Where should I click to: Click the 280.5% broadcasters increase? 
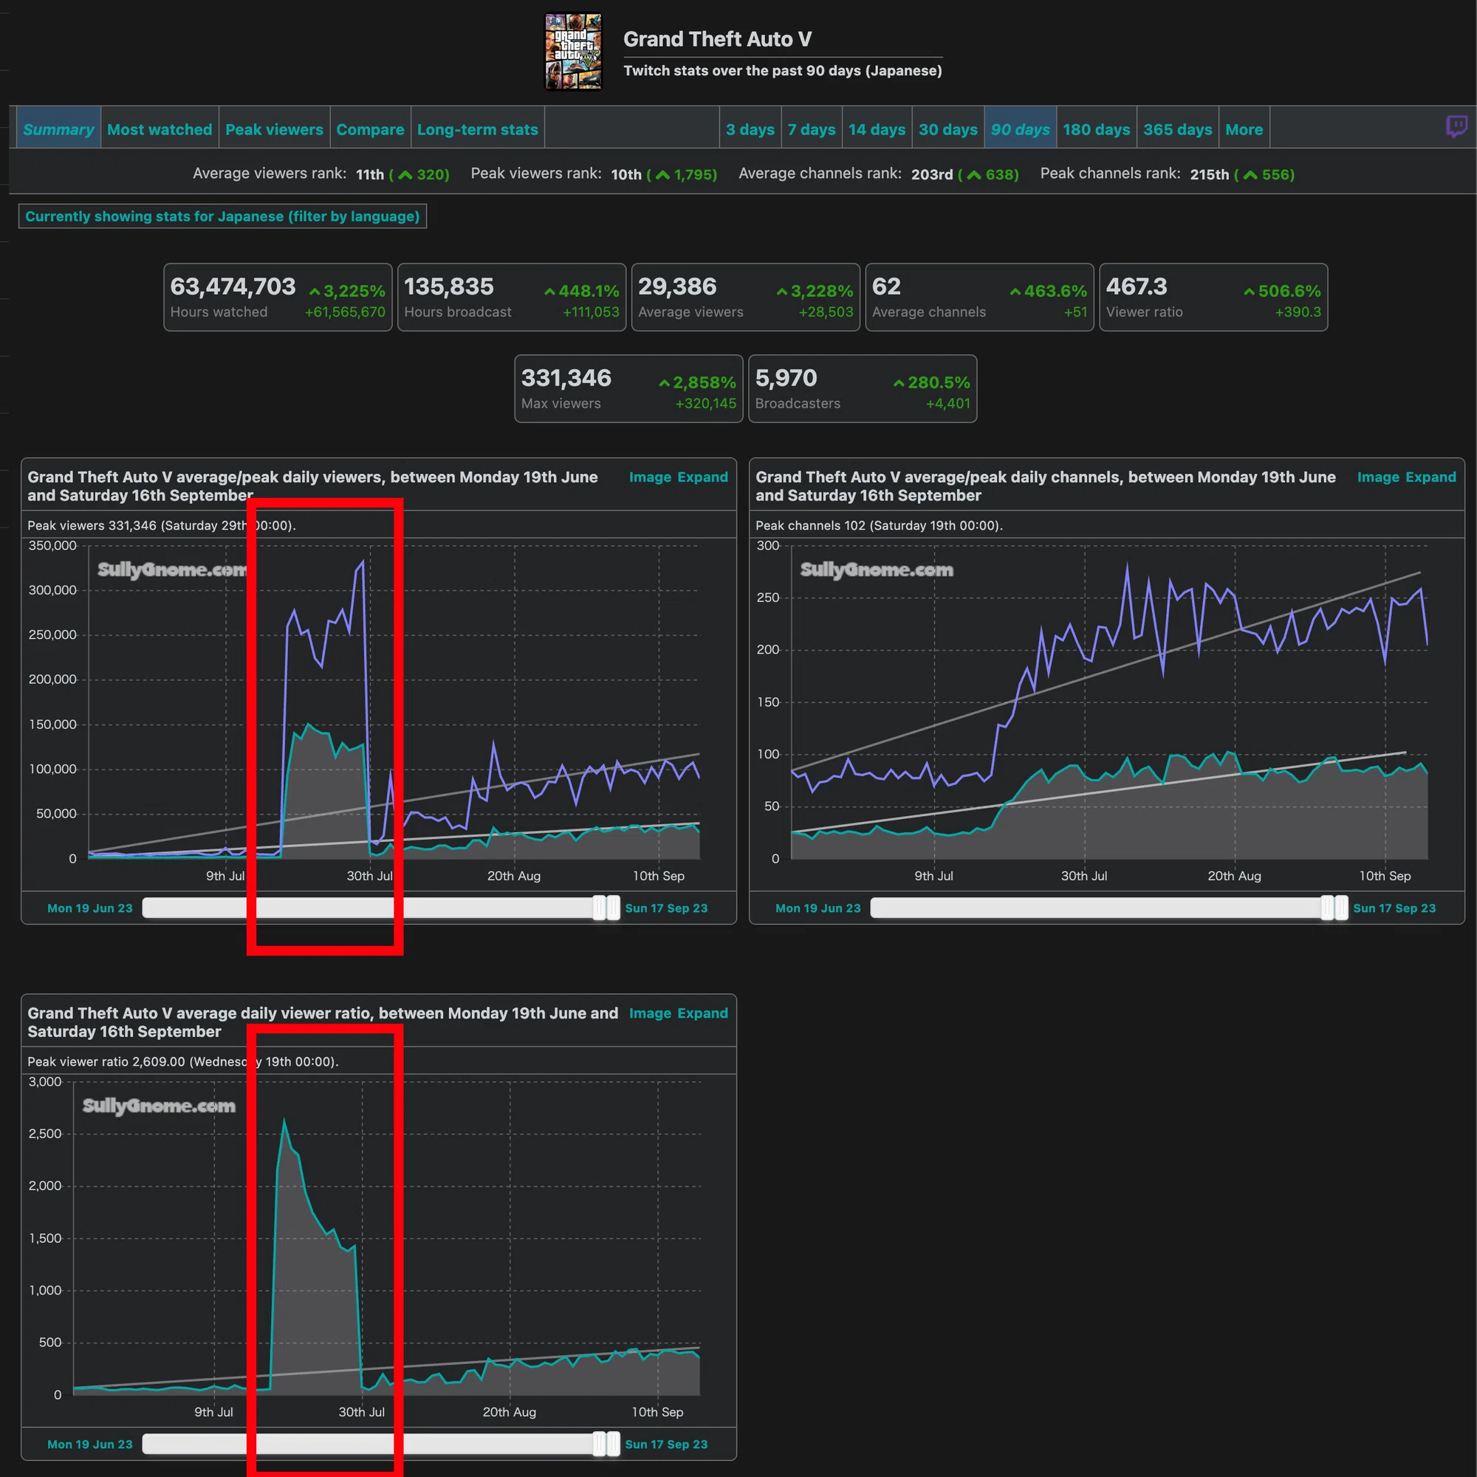tap(932, 383)
